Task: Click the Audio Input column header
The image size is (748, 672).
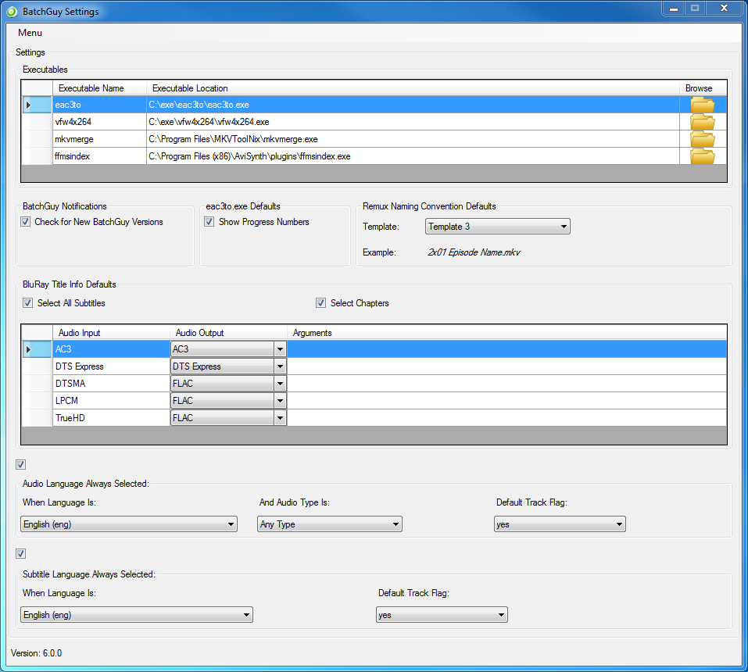Action: point(111,333)
